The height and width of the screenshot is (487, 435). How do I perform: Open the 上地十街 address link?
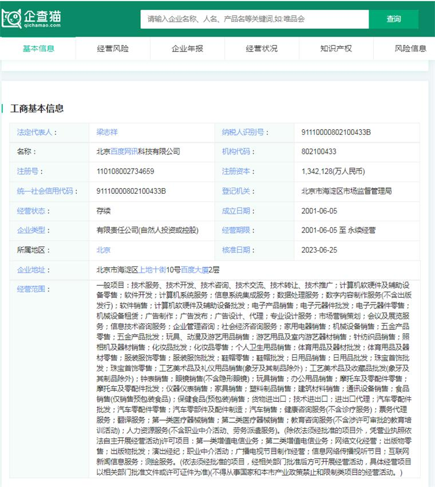[152, 270]
